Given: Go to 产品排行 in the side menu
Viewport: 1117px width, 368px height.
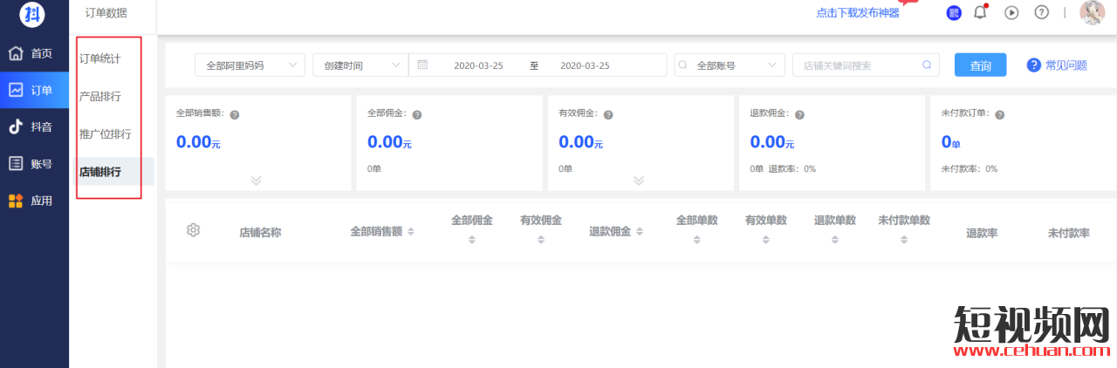Looking at the screenshot, I should (100, 97).
